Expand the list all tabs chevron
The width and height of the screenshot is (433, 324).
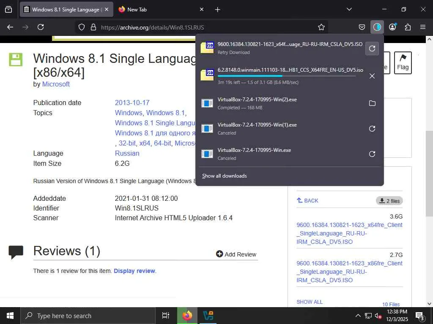click(349, 9)
